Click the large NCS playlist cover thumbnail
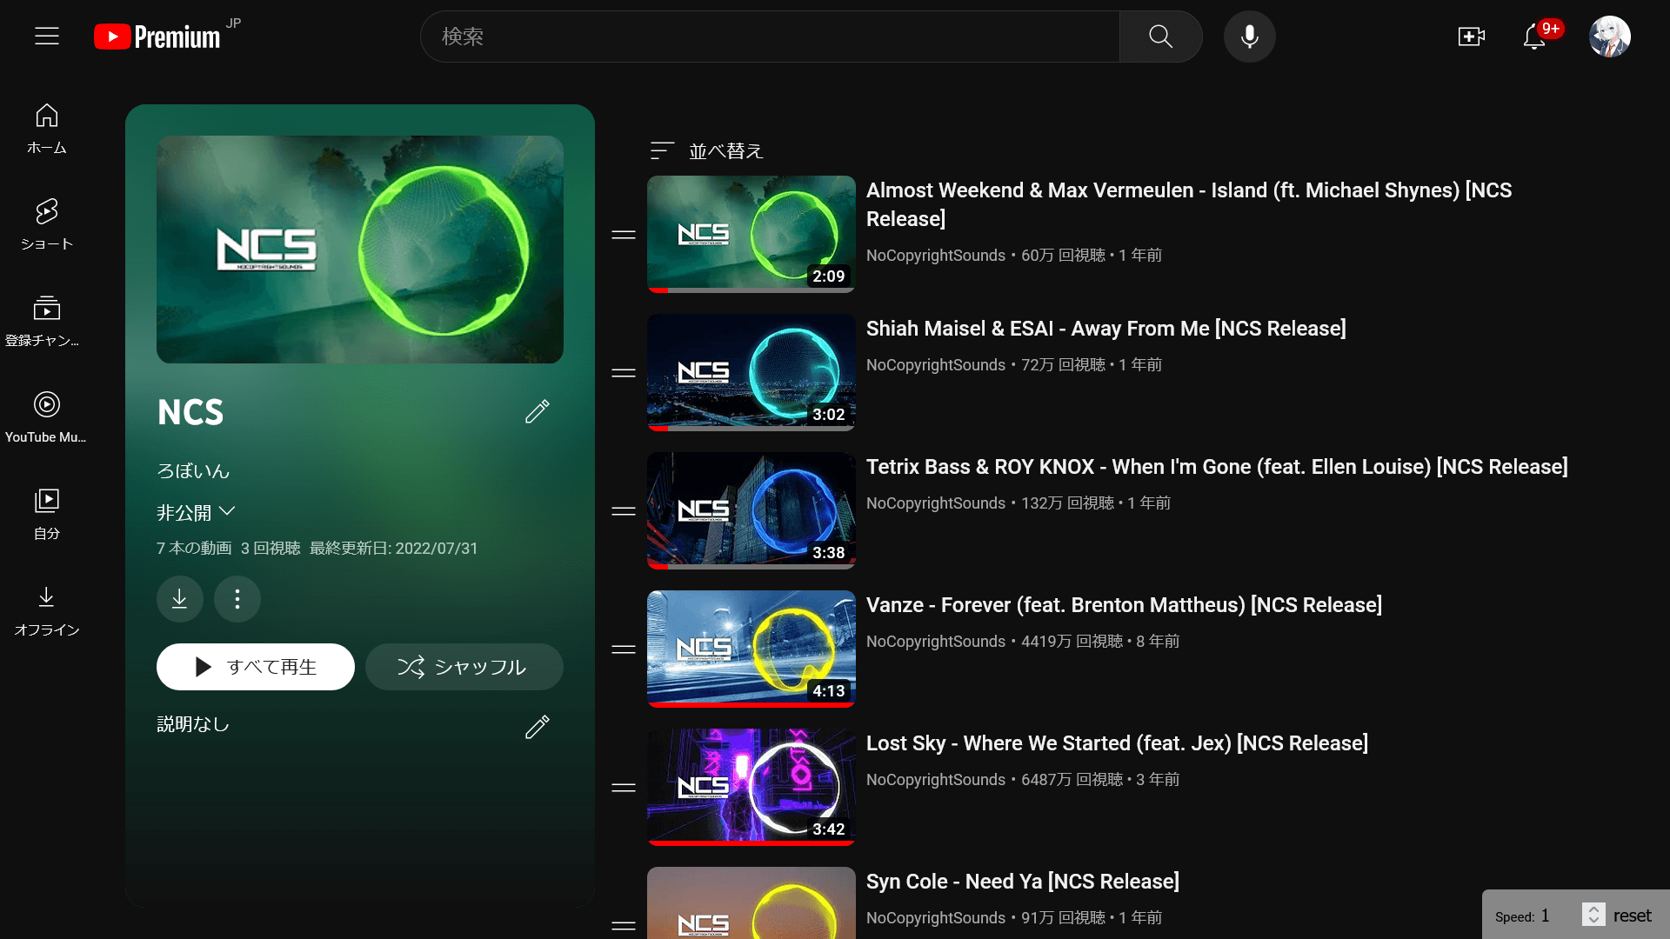The height and width of the screenshot is (939, 1670). point(360,250)
